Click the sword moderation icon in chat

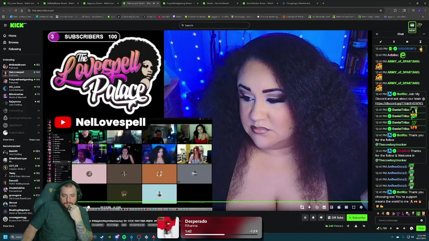click(x=381, y=42)
